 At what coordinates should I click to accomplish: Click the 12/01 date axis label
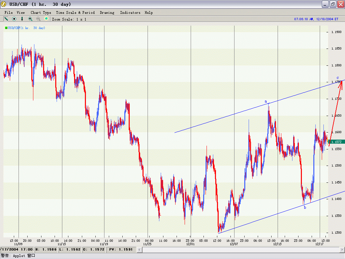(191, 244)
